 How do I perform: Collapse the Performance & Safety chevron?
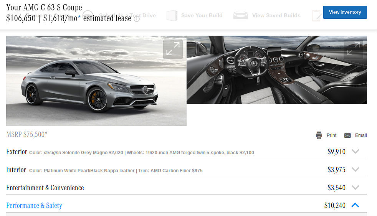click(355, 205)
